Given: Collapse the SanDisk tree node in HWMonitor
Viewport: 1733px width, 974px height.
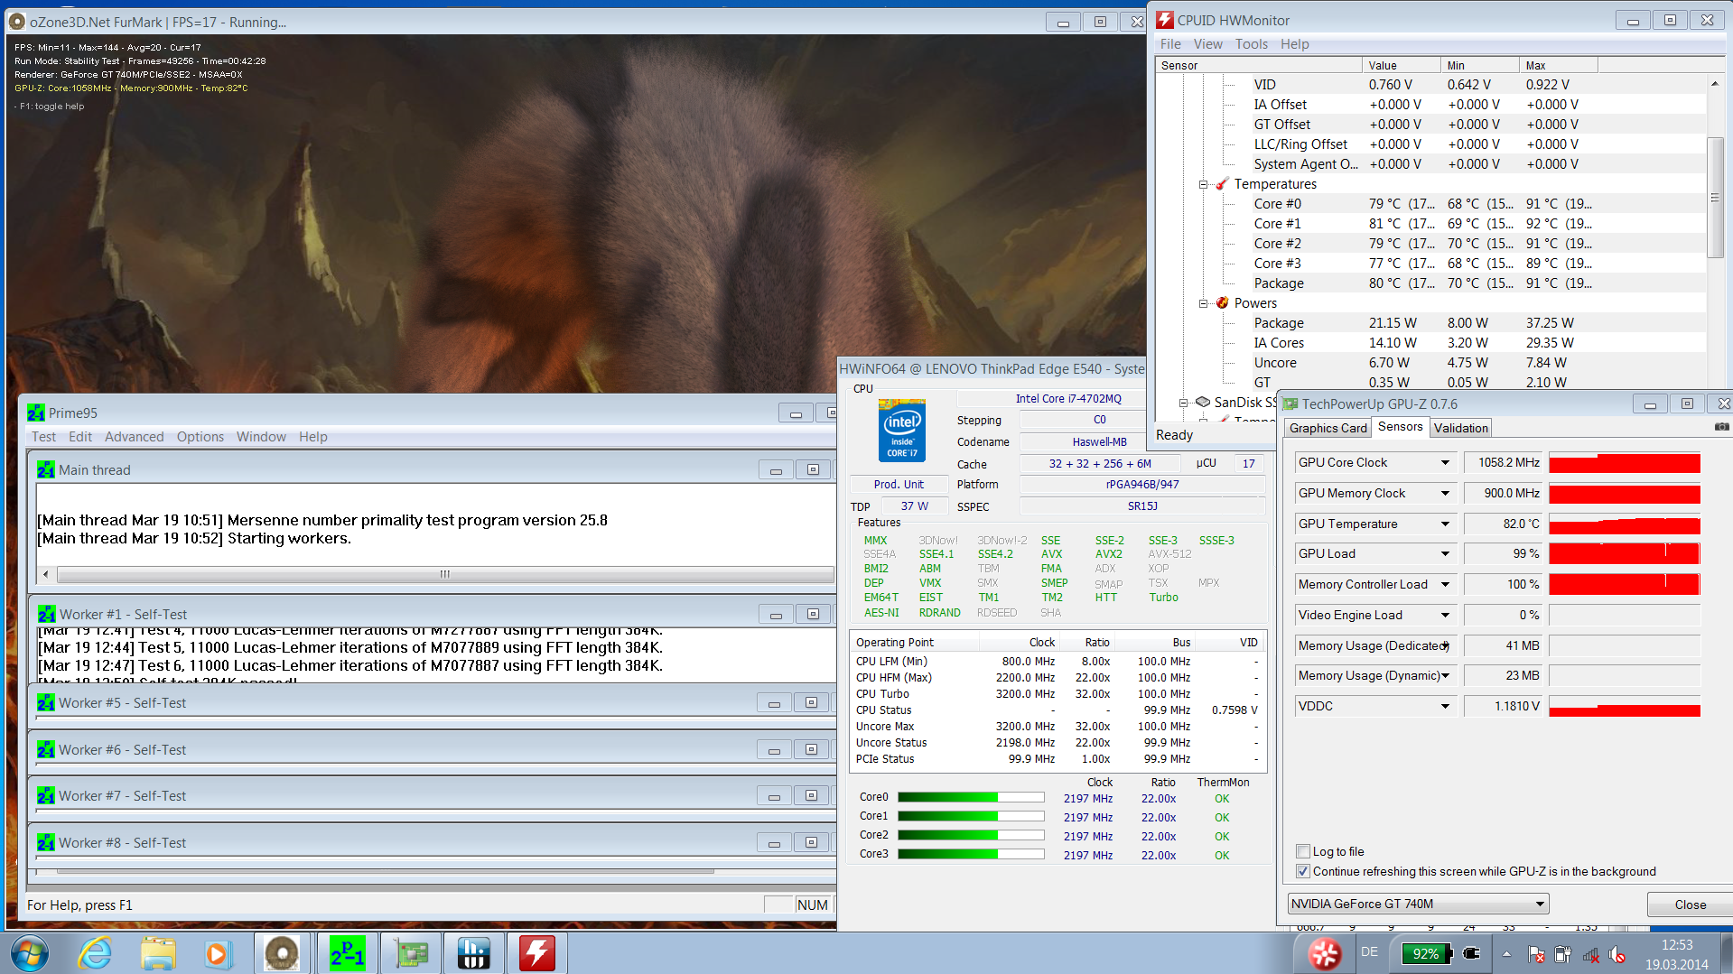Looking at the screenshot, I should [1183, 403].
